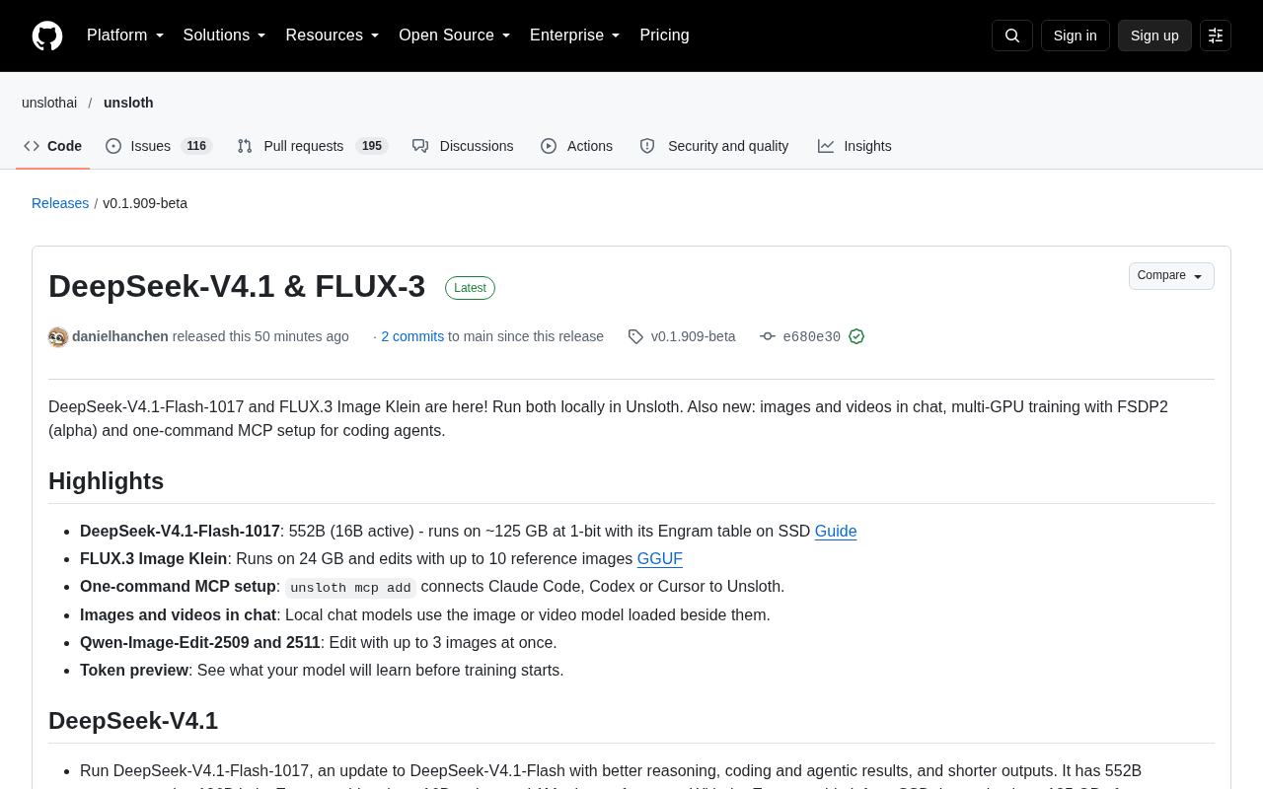Viewport: 1263px width, 789px height.
Task: Expand the Platform menu
Action: tap(125, 36)
